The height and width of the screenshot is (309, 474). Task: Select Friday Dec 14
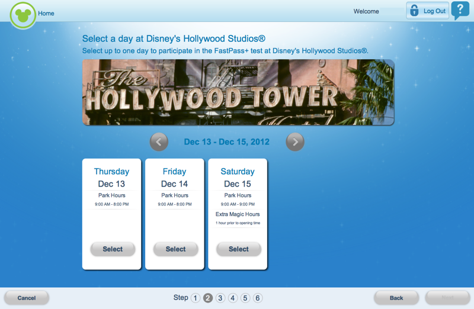click(175, 249)
